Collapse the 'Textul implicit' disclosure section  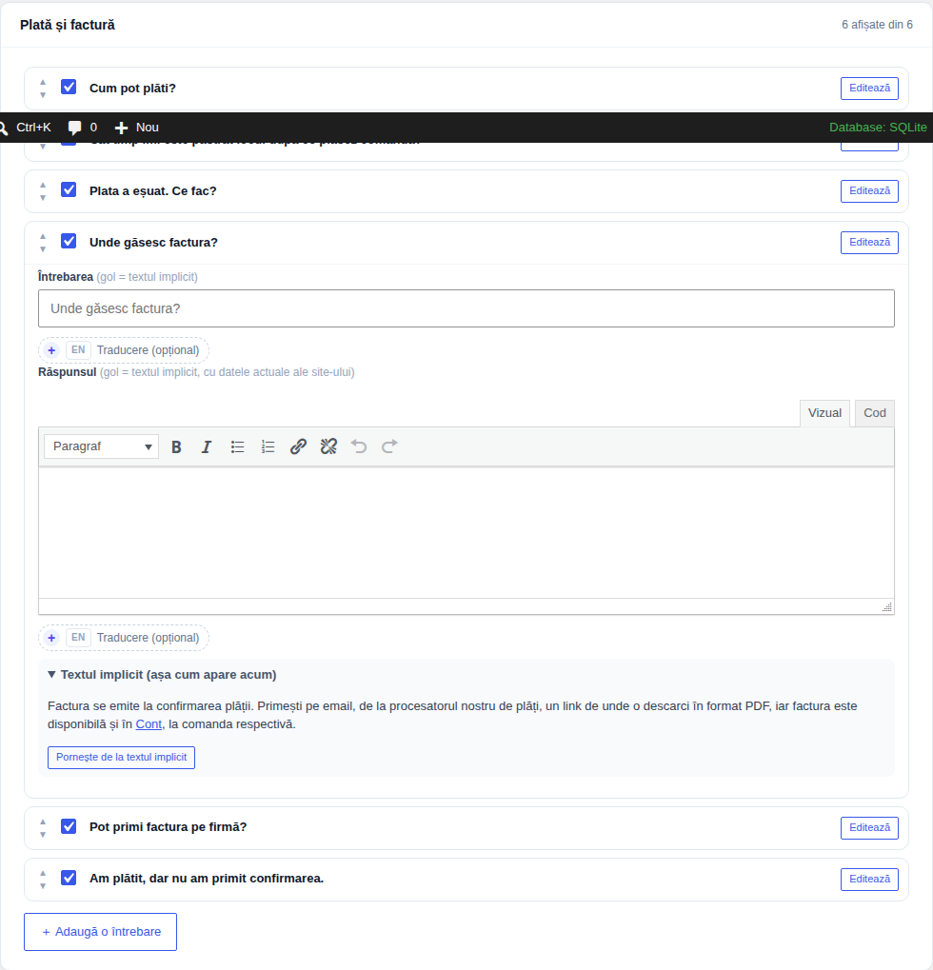(162, 675)
